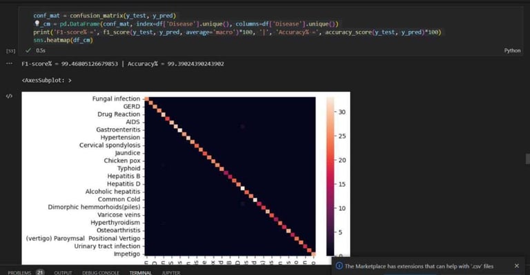The height and width of the screenshot is (275, 530).
Task: Click the problems count badge 21
Action: tap(40, 272)
